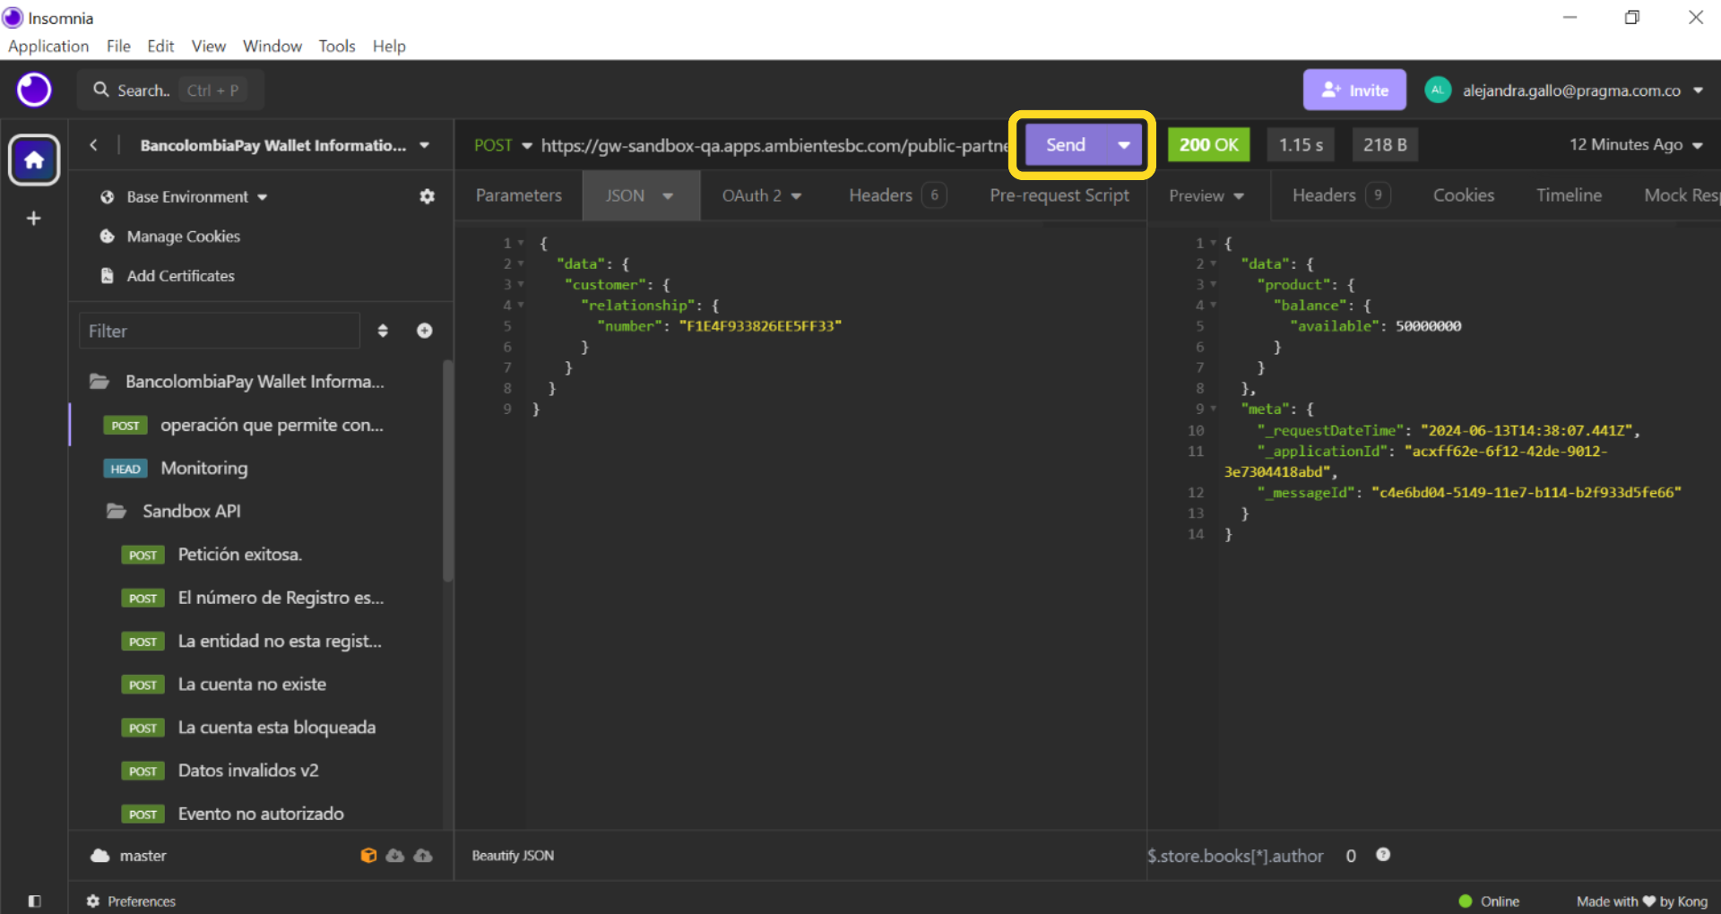Click the master branch cloud icon
This screenshot has height=914, width=1721.
(99, 856)
